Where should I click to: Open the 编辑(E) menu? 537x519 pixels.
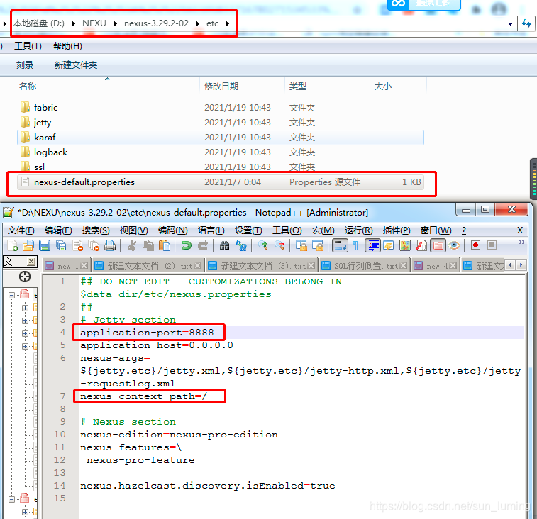point(58,230)
